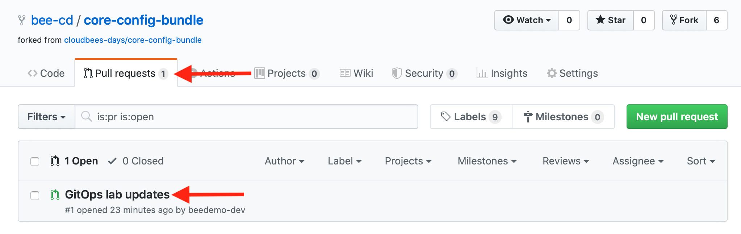Click the search magnifier icon in the filter box

click(86, 116)
